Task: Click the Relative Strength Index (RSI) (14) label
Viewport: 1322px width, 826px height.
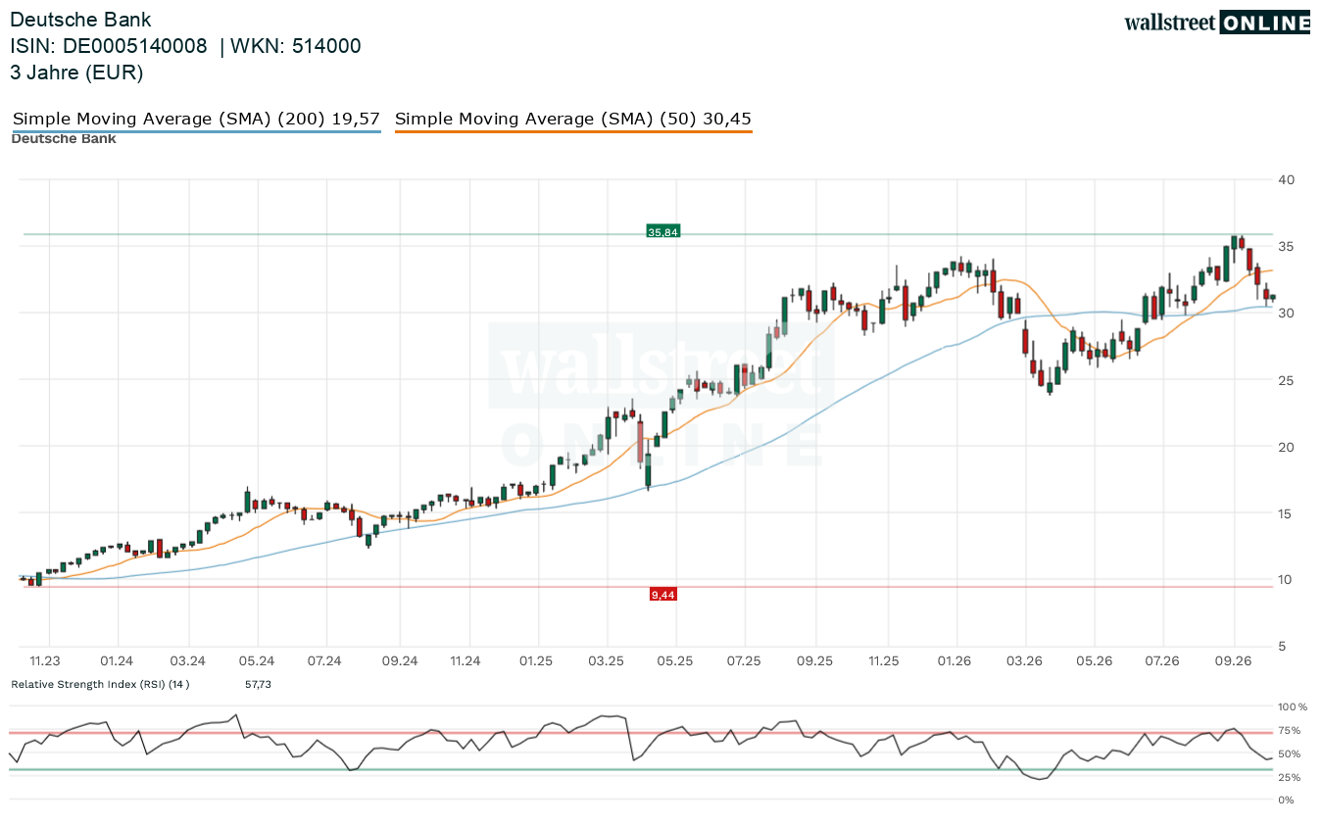Action: coord(100,684)
